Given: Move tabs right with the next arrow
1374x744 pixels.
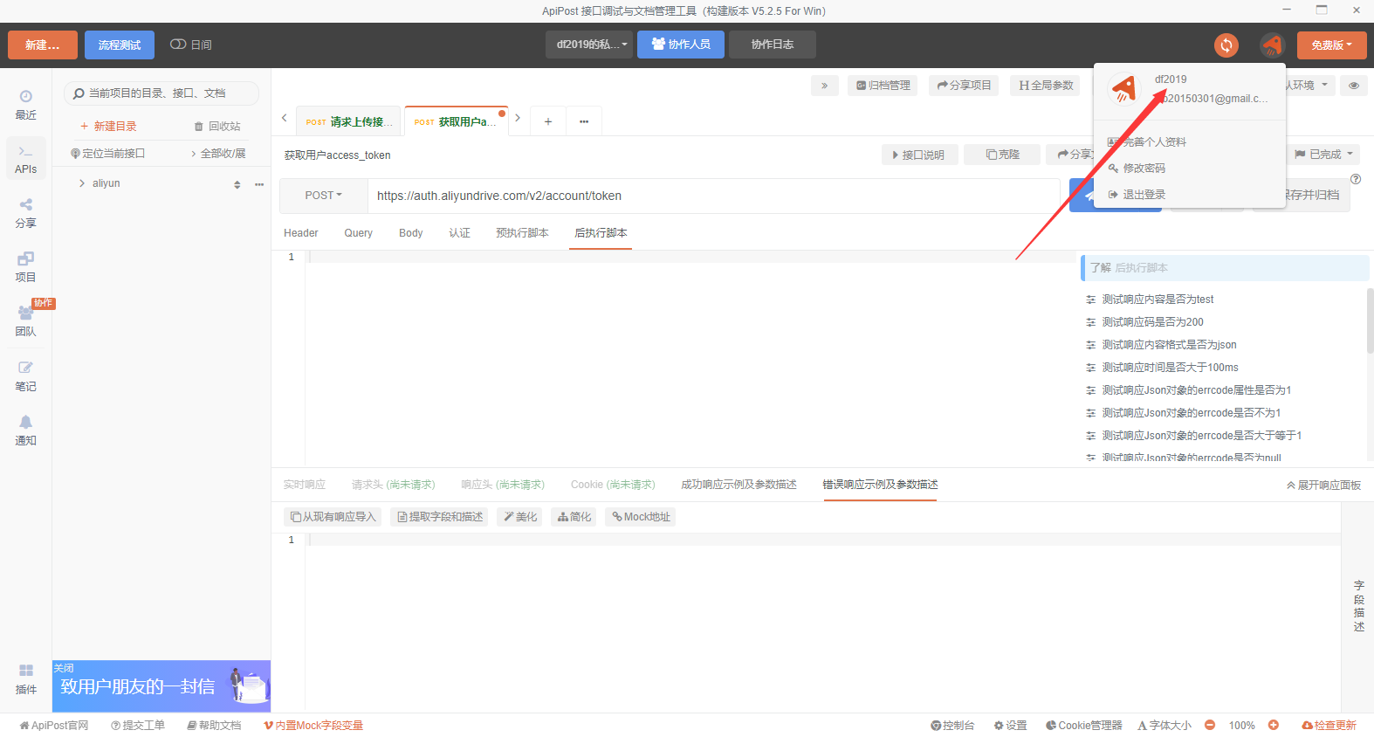Looking at the screenshot, I should click(x=518, y=118).
